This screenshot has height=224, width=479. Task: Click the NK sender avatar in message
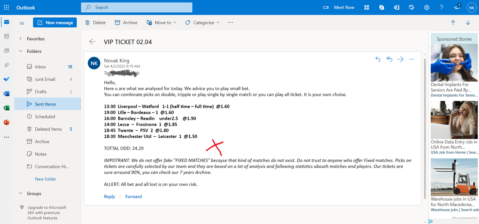(94, 63)
